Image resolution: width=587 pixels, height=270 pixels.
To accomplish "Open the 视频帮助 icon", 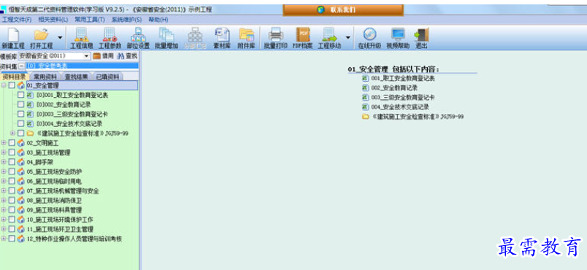I will [x=398, y=35].
